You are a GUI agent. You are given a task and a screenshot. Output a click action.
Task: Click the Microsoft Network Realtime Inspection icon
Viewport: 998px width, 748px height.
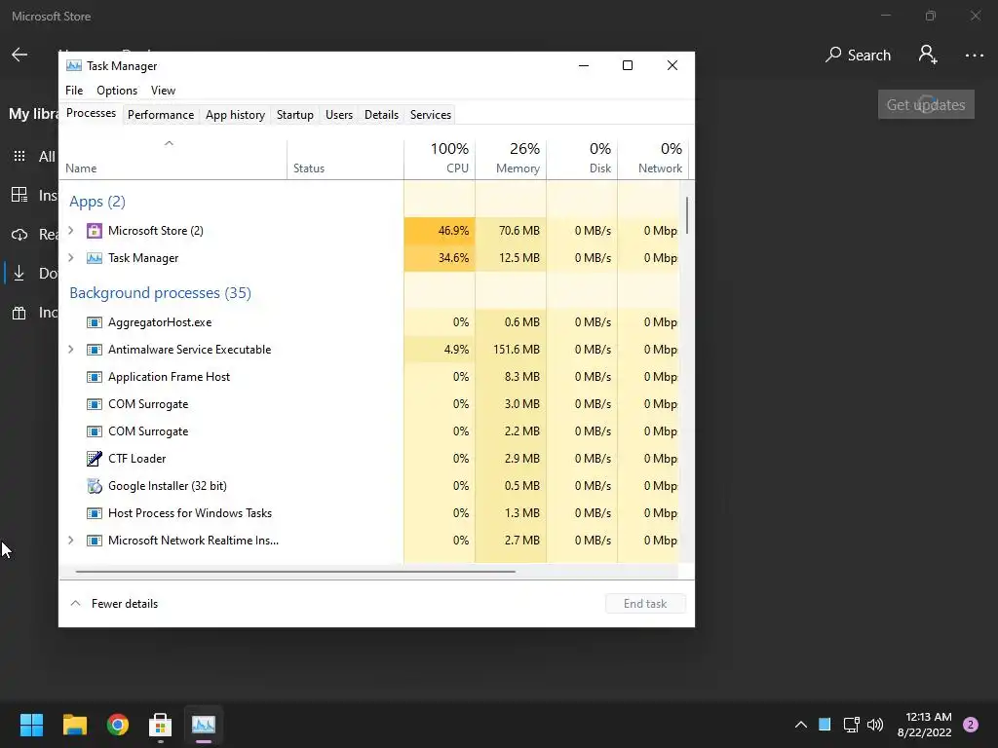(x=95, y=541)
